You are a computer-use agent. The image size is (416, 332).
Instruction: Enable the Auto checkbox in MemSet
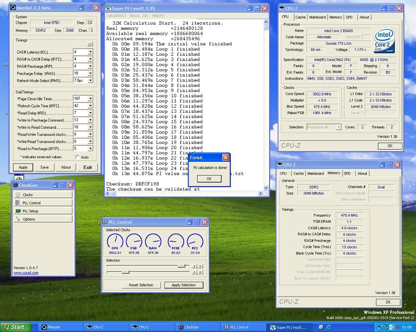click(77, 157)
